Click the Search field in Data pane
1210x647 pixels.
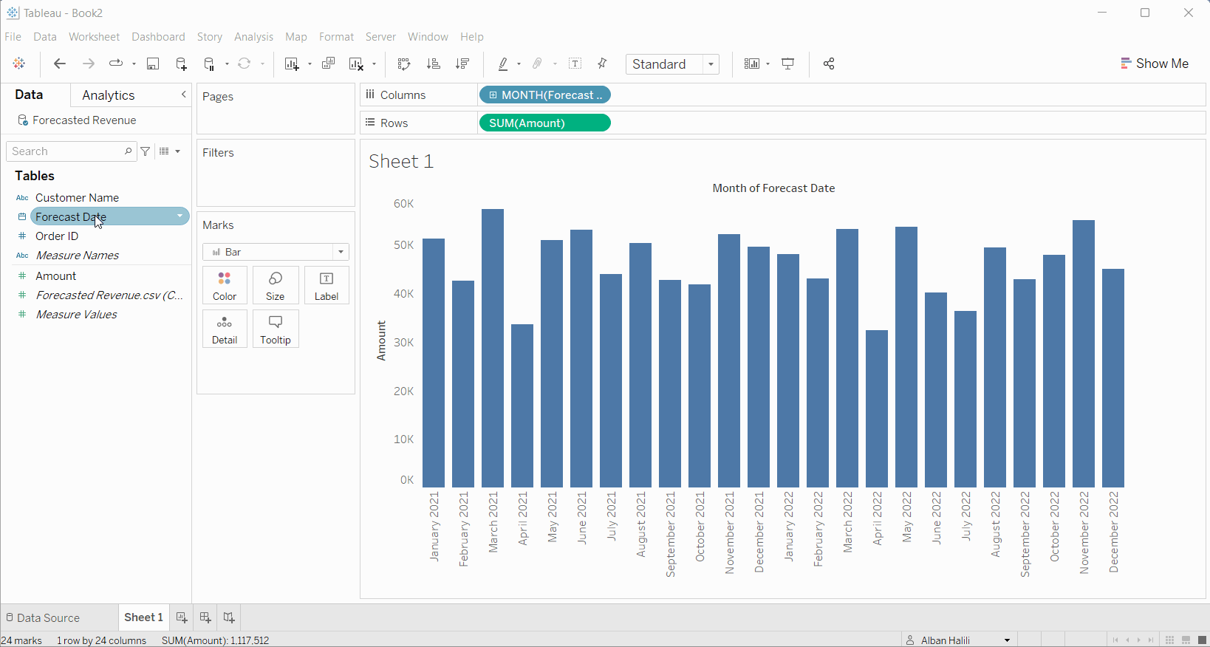click(66, 151)
